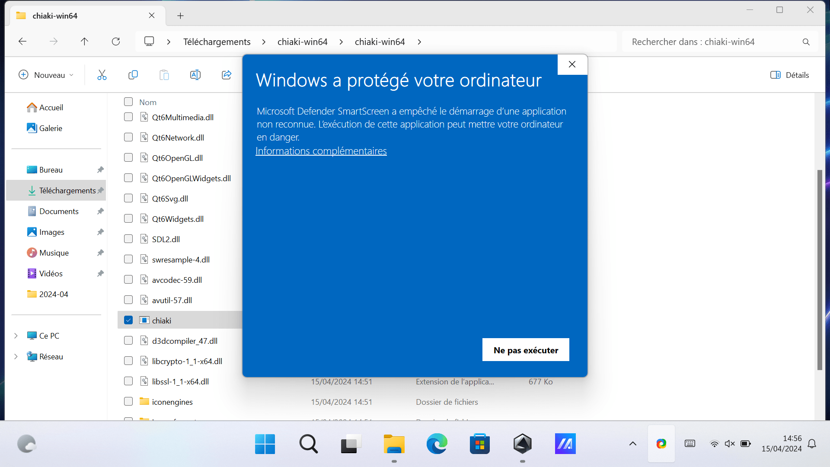This screenshot has width=830, height=467.
Task: Go forward with the right arrow
Action: [54, 42]
